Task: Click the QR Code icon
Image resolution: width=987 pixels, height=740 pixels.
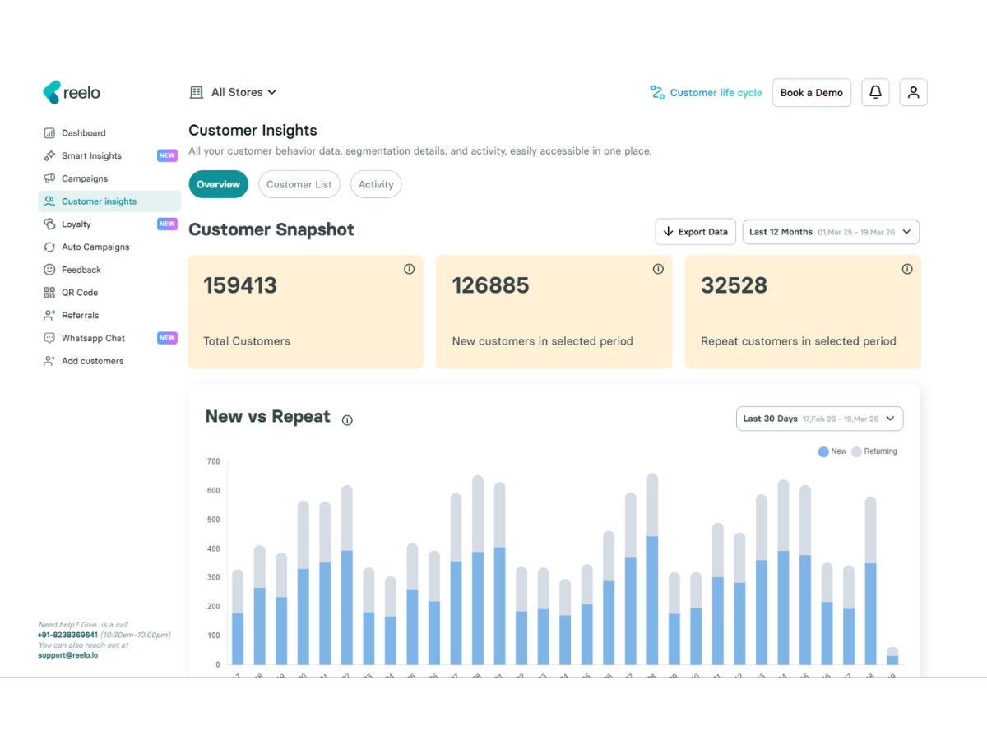Action: coord(49,293)
